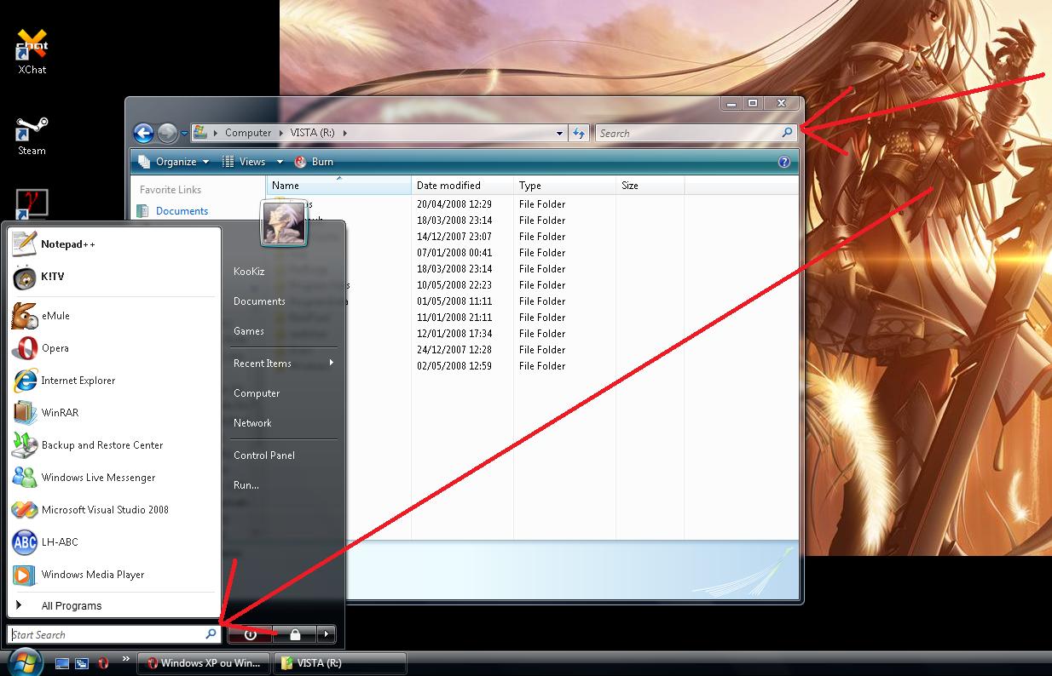
Task: Open the address bar history dropdown
Action: pyautogui.click(x=559, y=133)
